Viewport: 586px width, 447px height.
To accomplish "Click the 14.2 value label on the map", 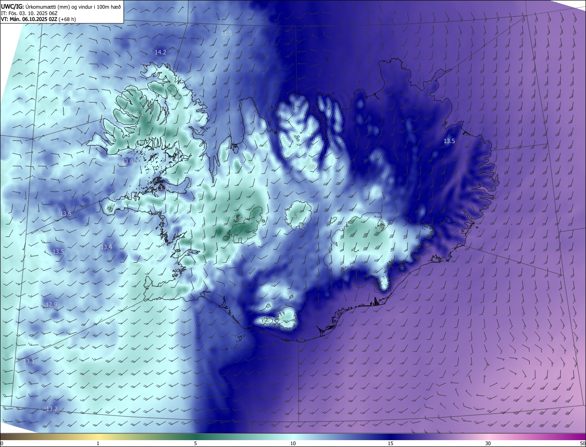I will pos(160,53).
